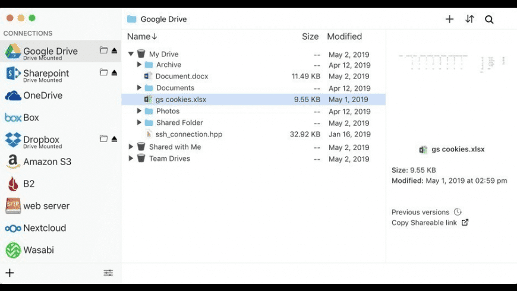Select the Dropbox connection
This screenshot has width=517, height=291.
(x=61, y=140)
